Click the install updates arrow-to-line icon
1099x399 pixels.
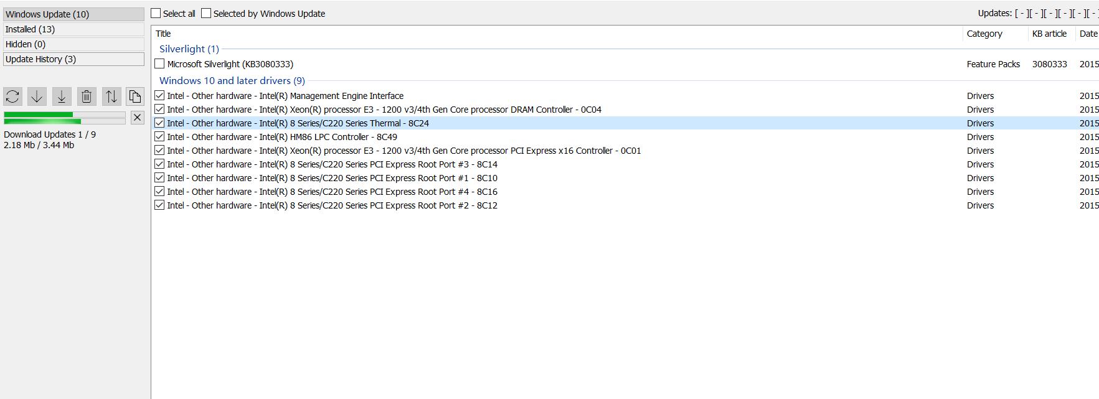[62, 96]
